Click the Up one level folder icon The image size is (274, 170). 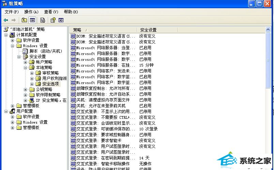tap(24, 20)
